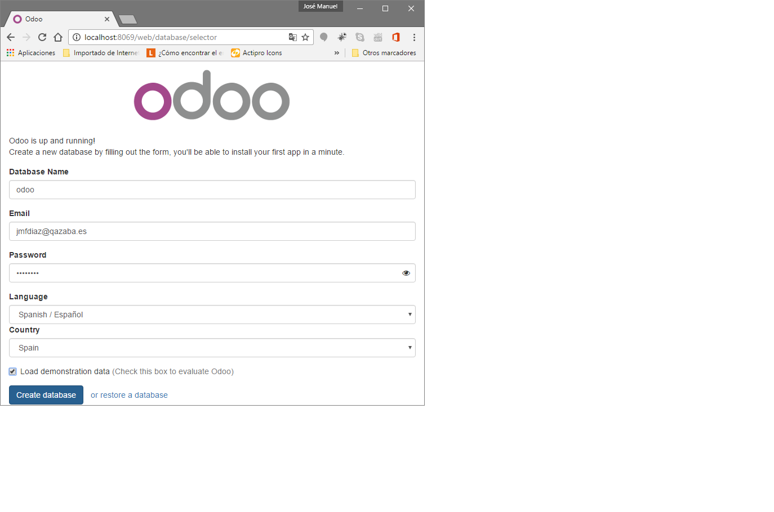Click the Database Name input field
774x512 pixels.
pos(212,190)
